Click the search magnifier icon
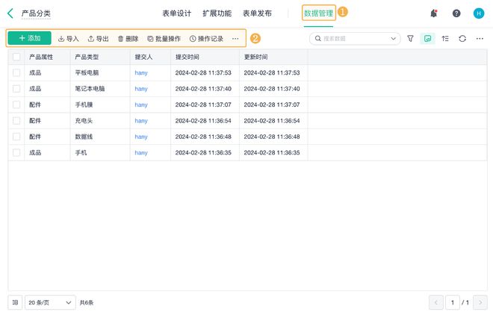Viewport: 493px width, 312px height. tap(318, 38)
